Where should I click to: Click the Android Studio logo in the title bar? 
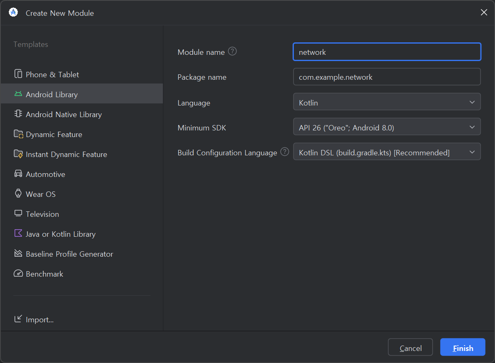[13, 12]
